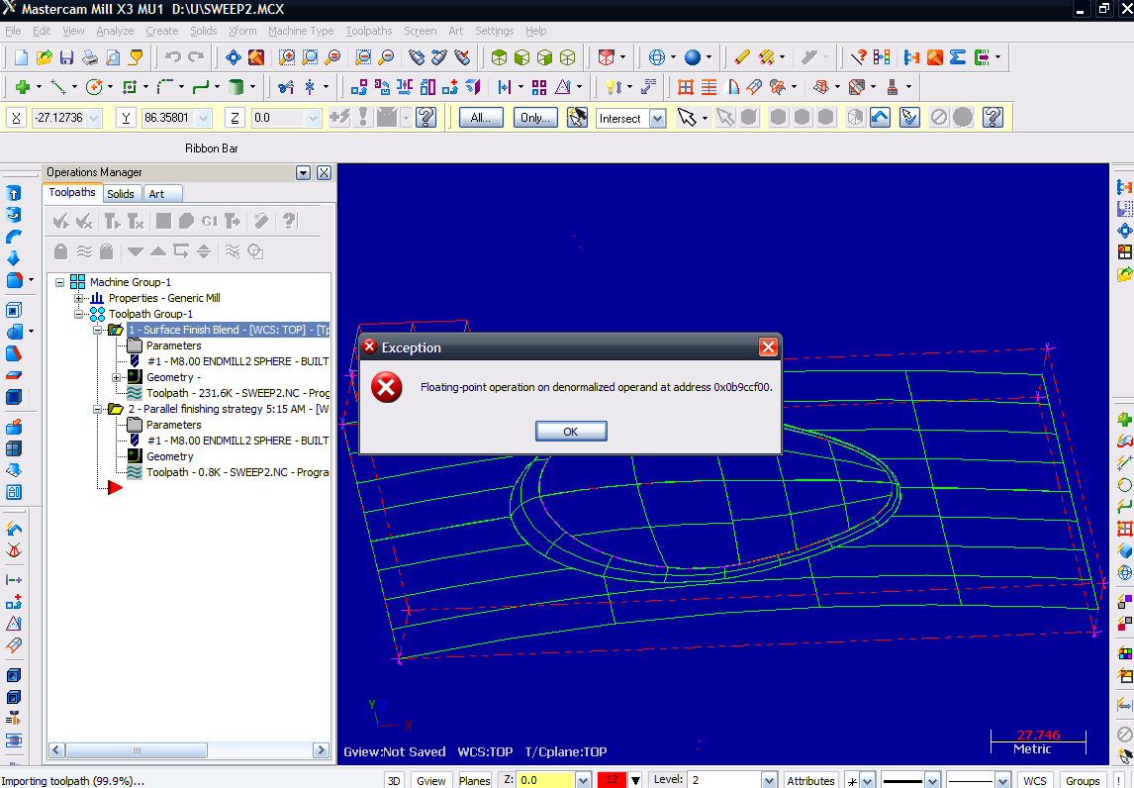Click OK in the Exception dialog
This screenshot has height=788, width=1134.
pos(571,432)
